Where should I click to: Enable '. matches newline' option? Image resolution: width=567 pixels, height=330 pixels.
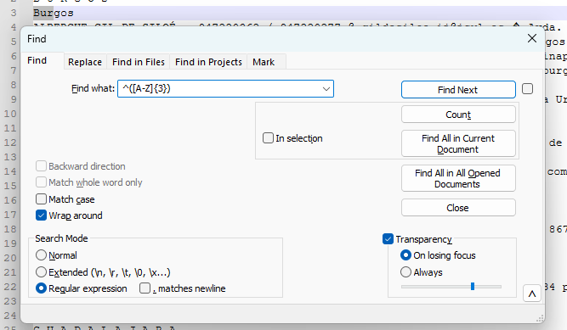pyautogui.click(x=145, y=288)
